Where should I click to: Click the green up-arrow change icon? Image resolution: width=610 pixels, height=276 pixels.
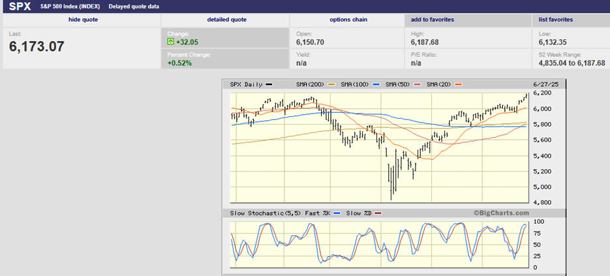(170, 42)
